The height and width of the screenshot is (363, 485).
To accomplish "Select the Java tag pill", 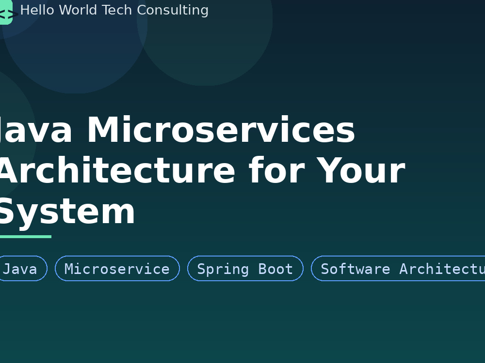I will (x=23, y=269).
